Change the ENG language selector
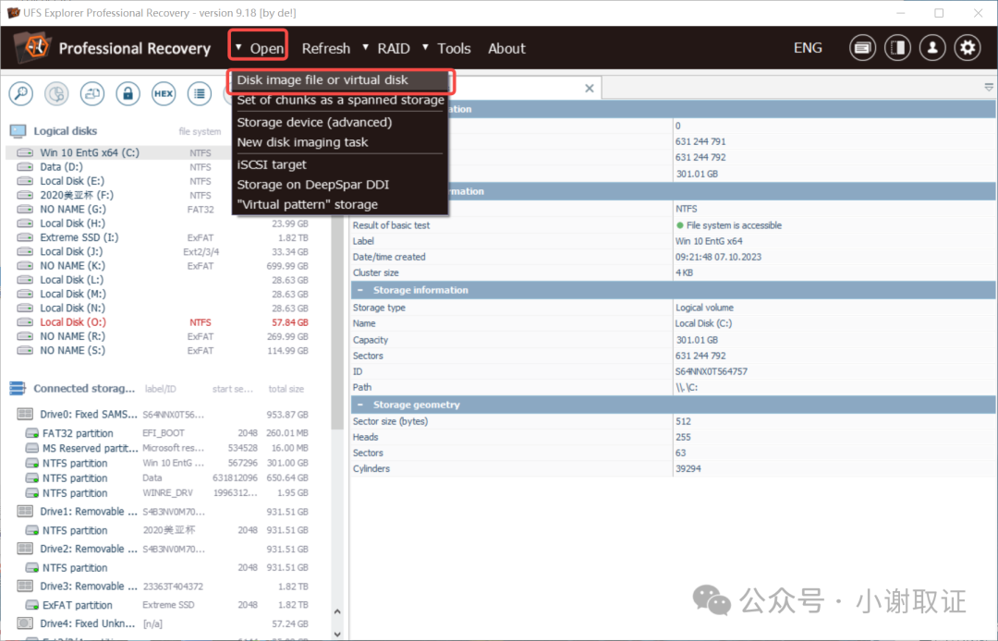 [808, 48]
